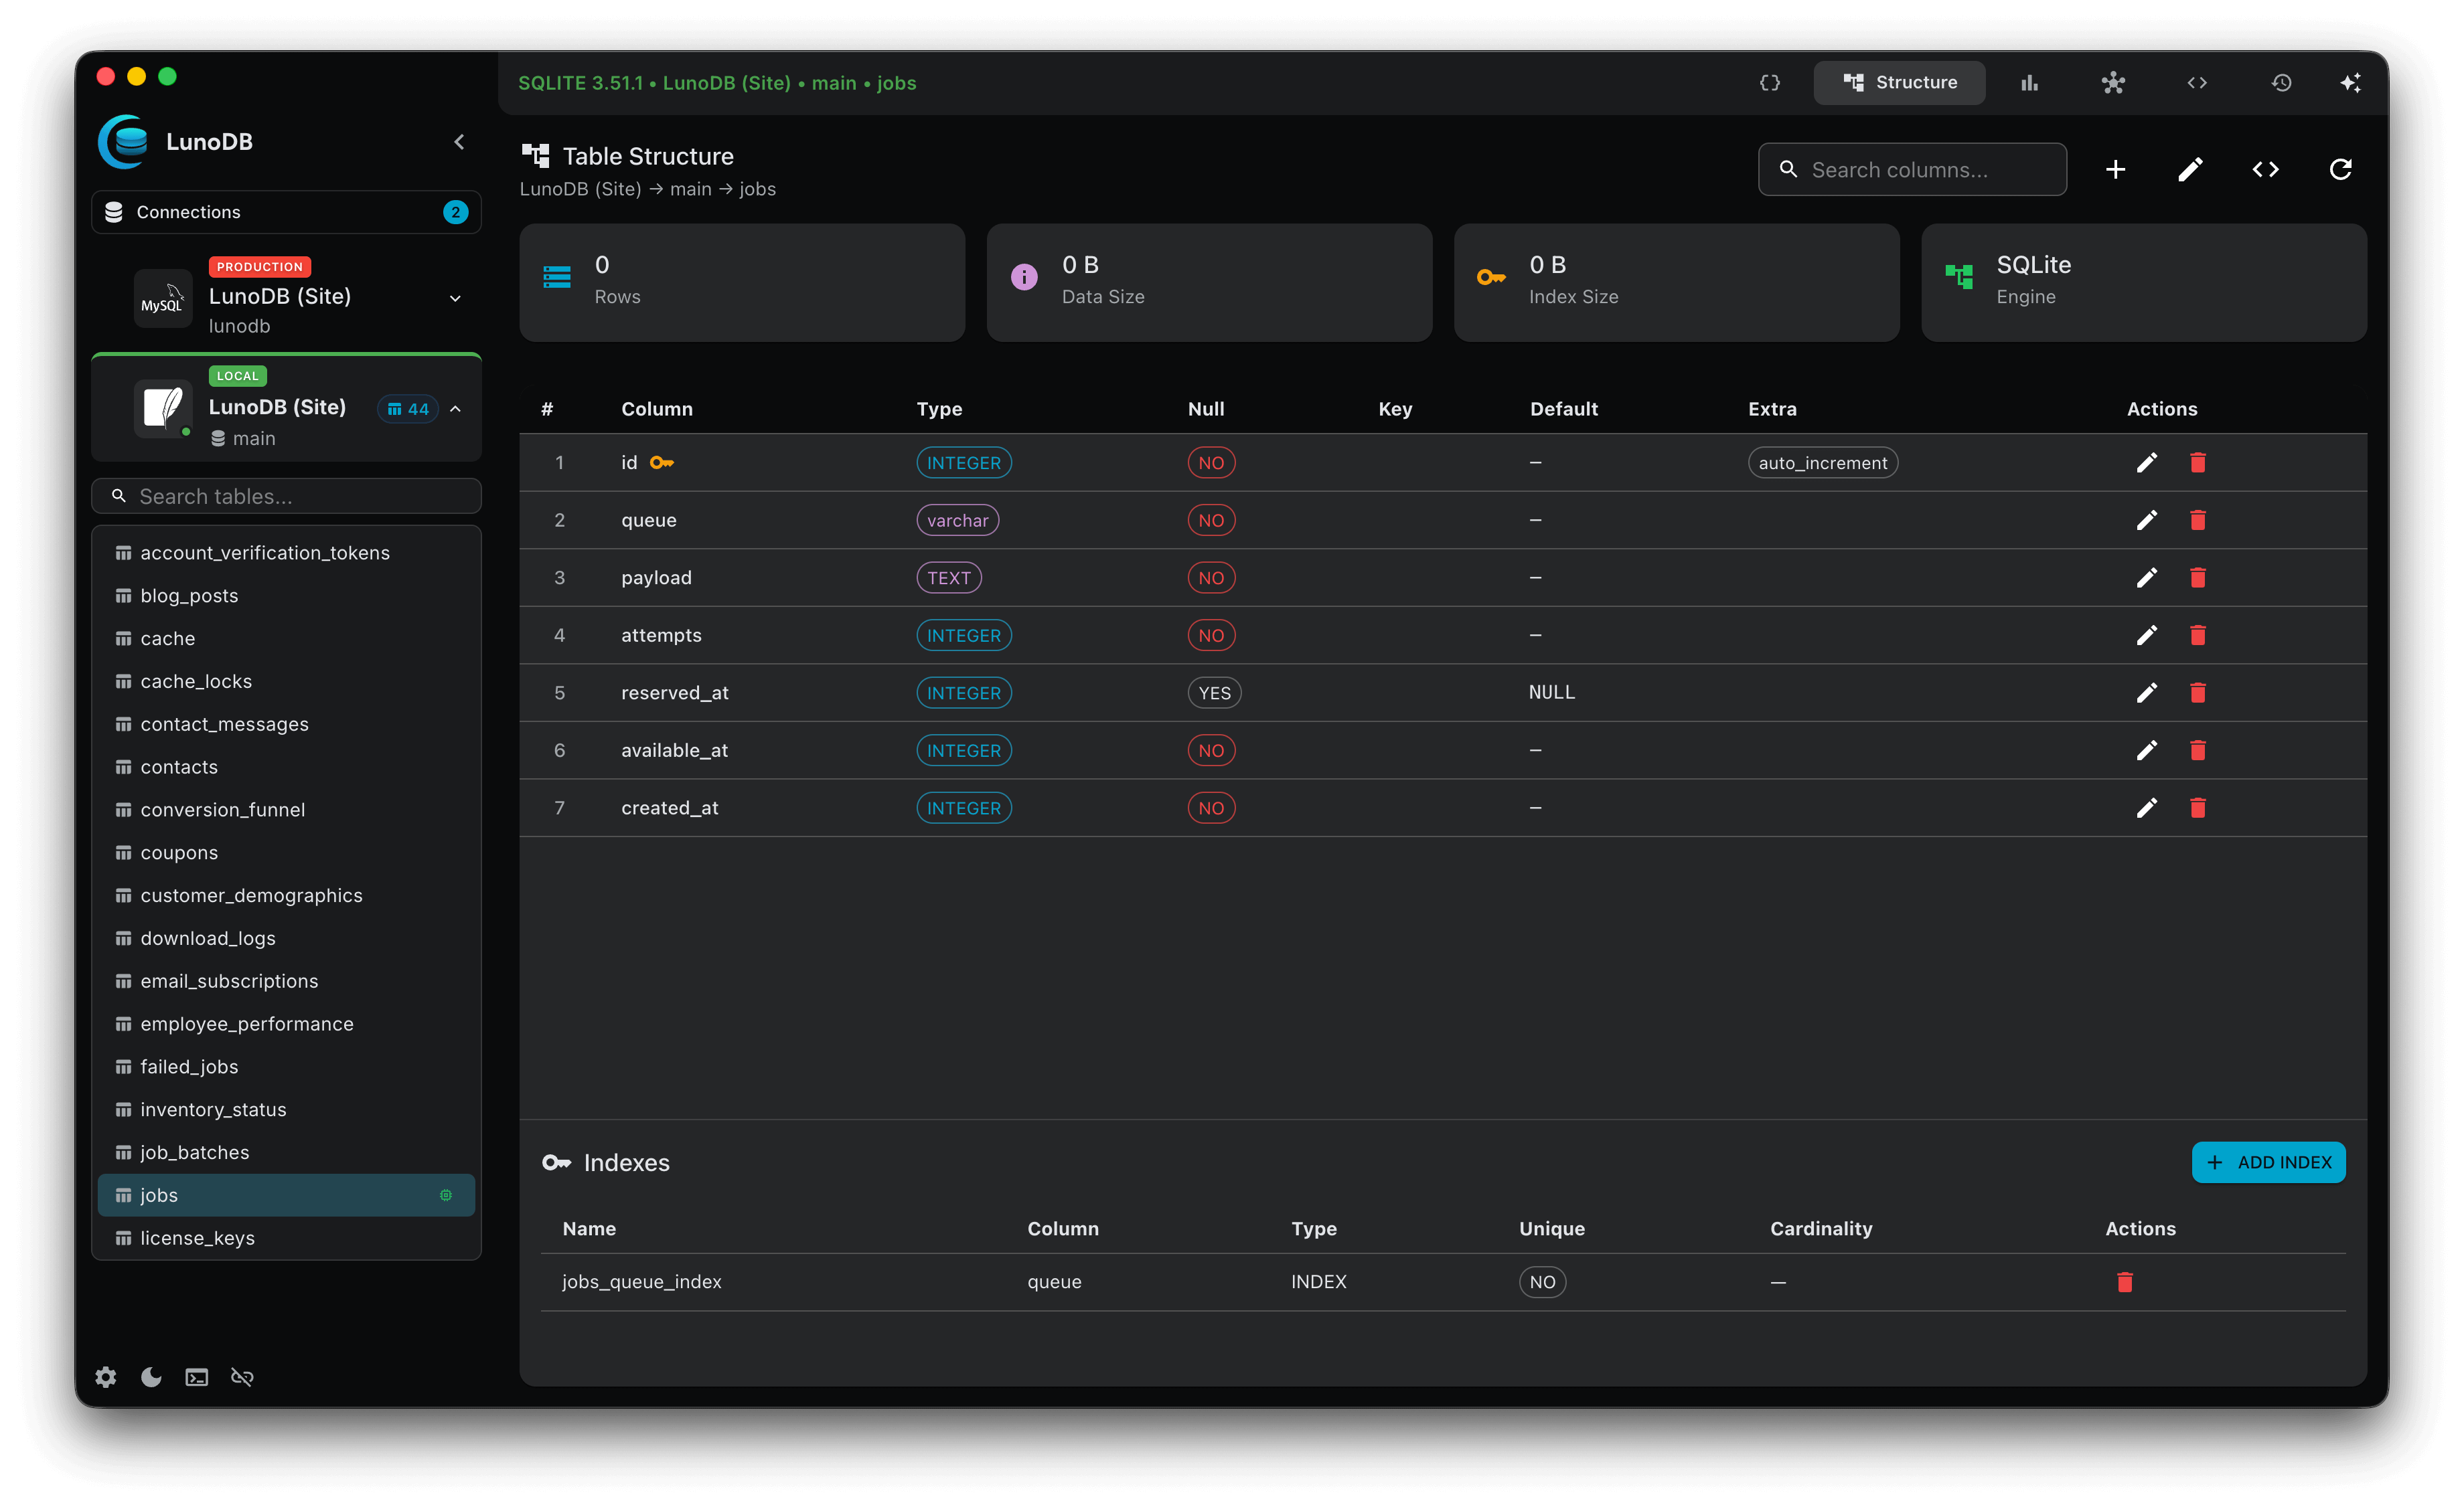The height and width of the screenshot is (1507, 2464).
Task: Select the jobs table in the sidebar
Action: 159,1194
